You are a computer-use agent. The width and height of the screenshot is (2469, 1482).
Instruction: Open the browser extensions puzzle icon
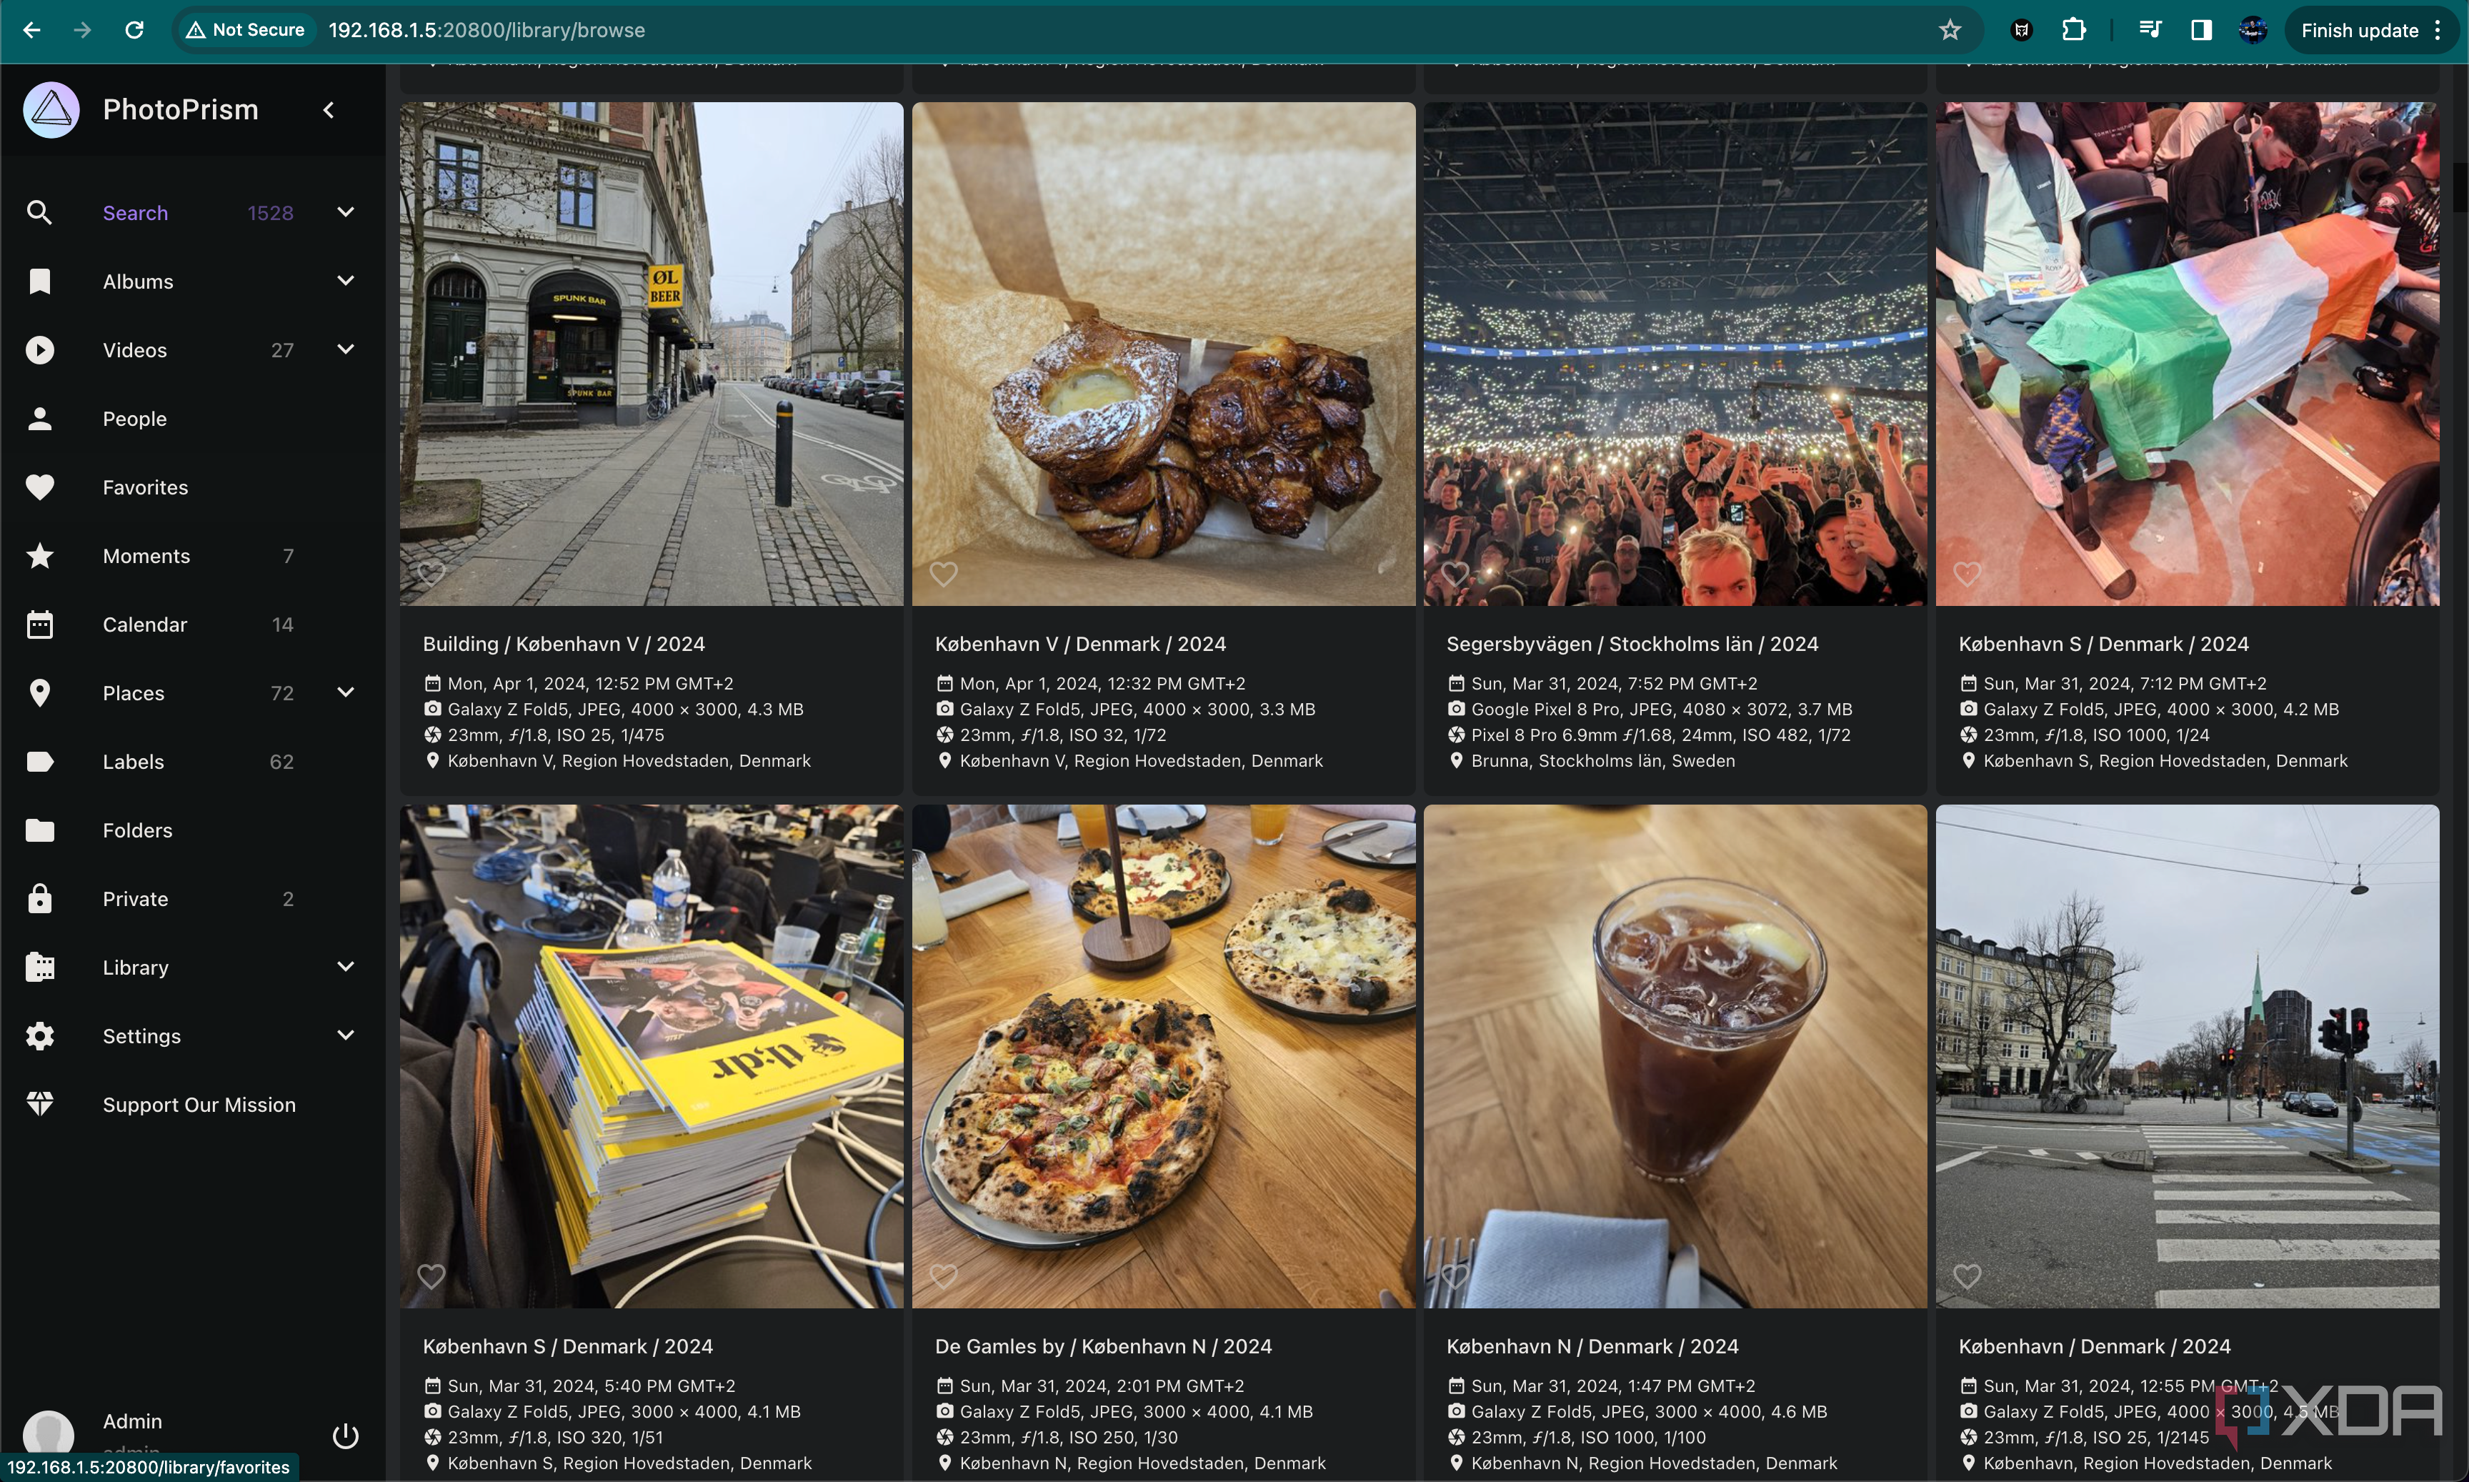[2073, 30]
